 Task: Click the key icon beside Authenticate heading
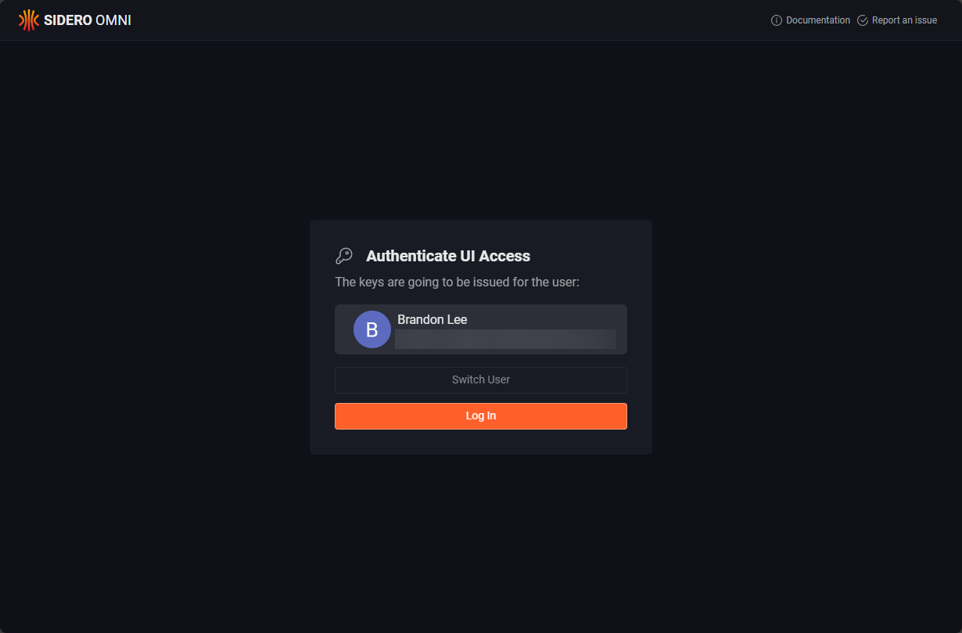tap(344, 256)
